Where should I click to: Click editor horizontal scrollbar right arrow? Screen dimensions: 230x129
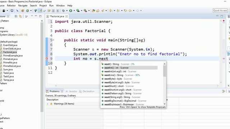[x=217, y=86]
